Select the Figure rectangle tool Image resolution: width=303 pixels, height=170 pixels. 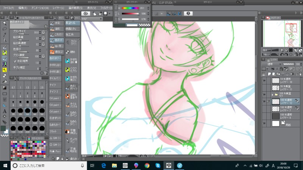5,94
